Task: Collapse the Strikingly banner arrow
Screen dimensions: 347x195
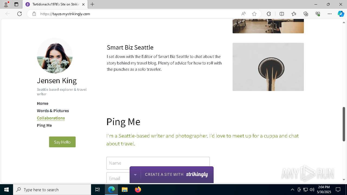Action: pos(135,175)
